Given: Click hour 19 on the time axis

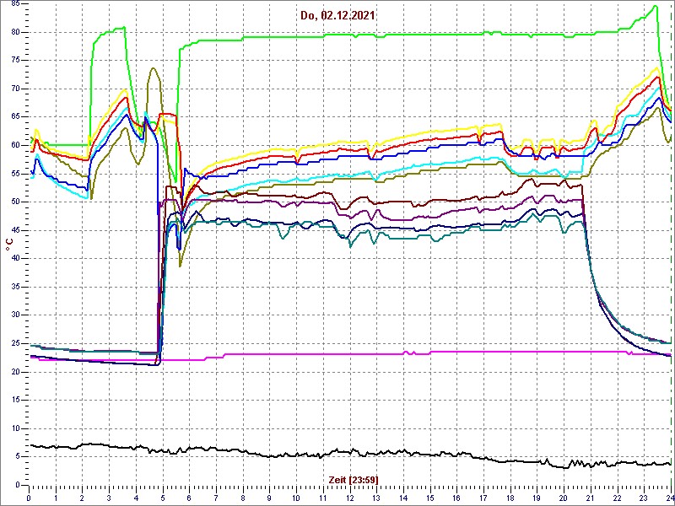Looking at the screenshot, I should (537, 498).
